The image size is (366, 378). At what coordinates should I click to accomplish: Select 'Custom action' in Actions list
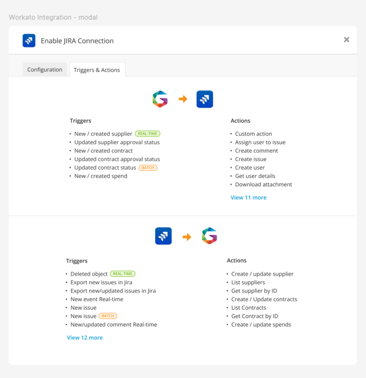pos(253,134)
